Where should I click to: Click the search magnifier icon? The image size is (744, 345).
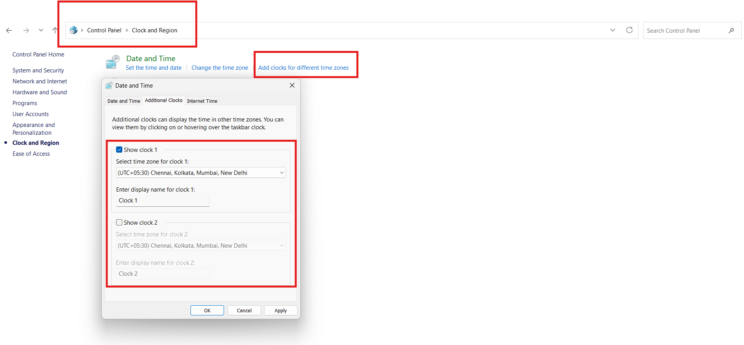point(732,30)
